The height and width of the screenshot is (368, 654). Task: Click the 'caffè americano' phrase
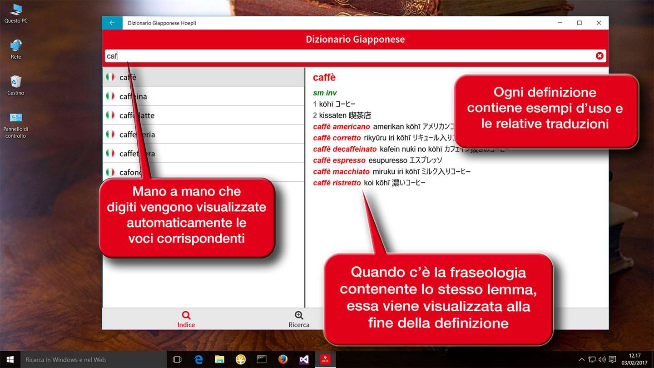pos(342,126)
